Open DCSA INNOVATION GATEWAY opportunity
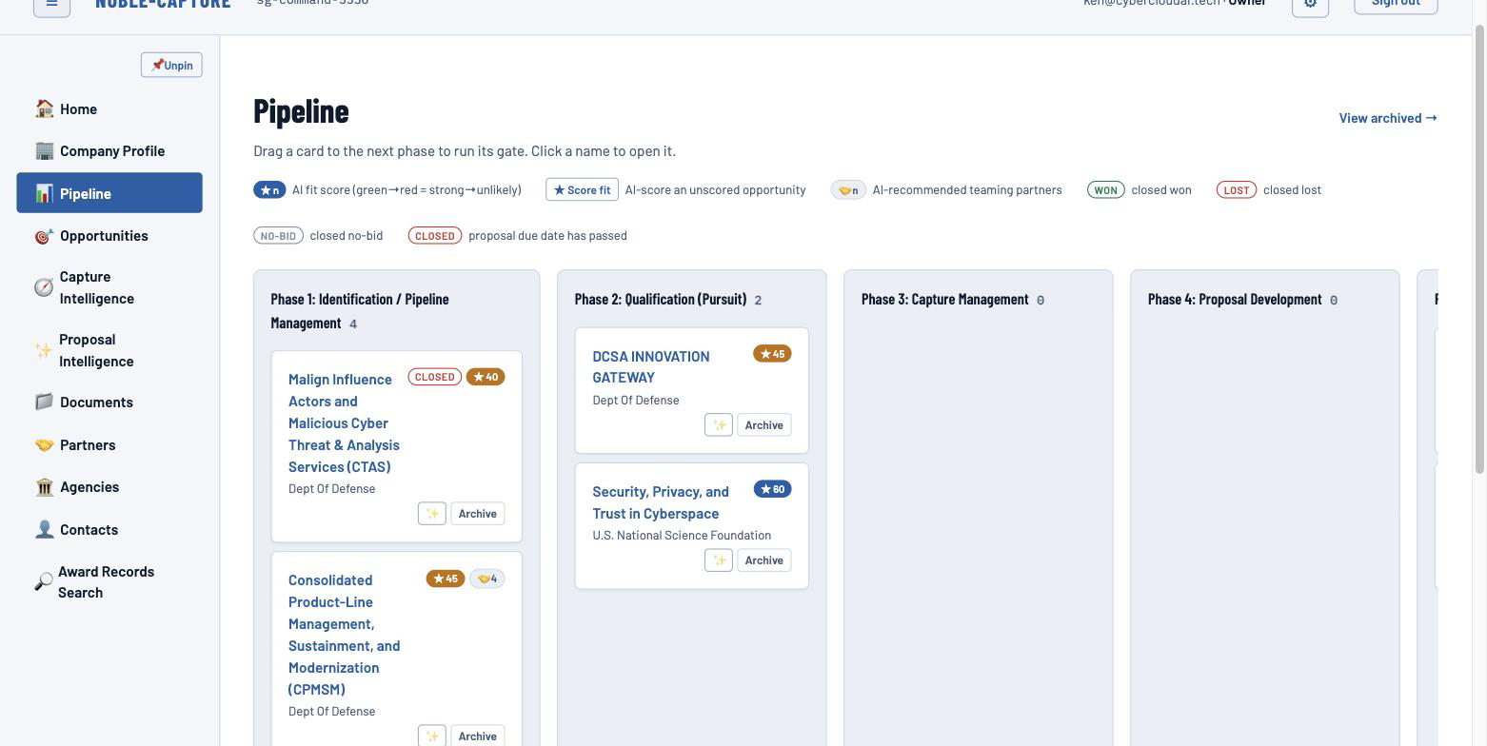The height and width of the screenshot is (746, 1487). [650, 366]
